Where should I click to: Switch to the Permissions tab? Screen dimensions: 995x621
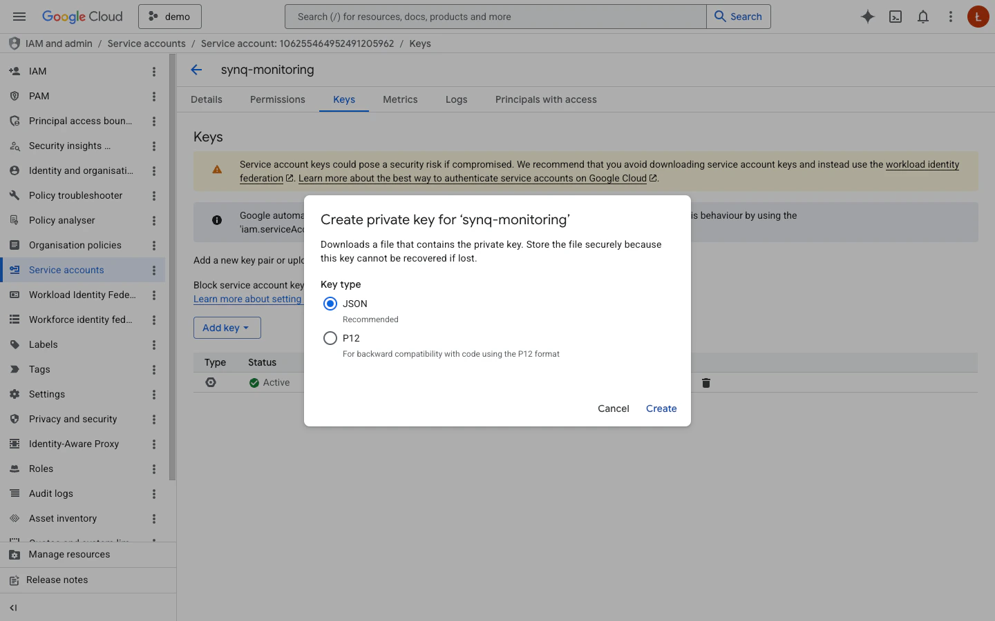(x=278, y=99)
